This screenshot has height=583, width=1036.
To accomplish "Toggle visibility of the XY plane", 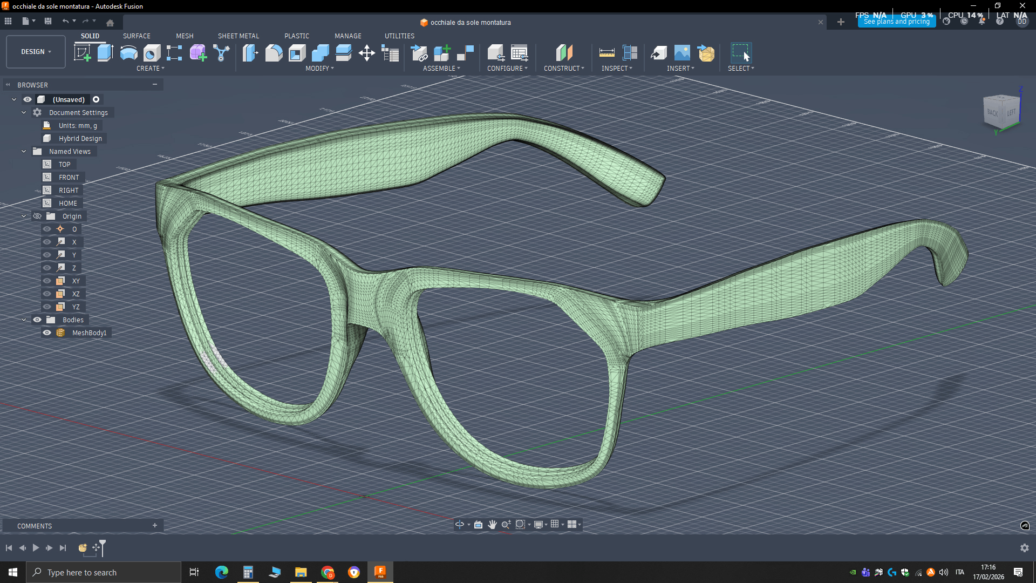I will pyautogui.click(x=47, y=281).
